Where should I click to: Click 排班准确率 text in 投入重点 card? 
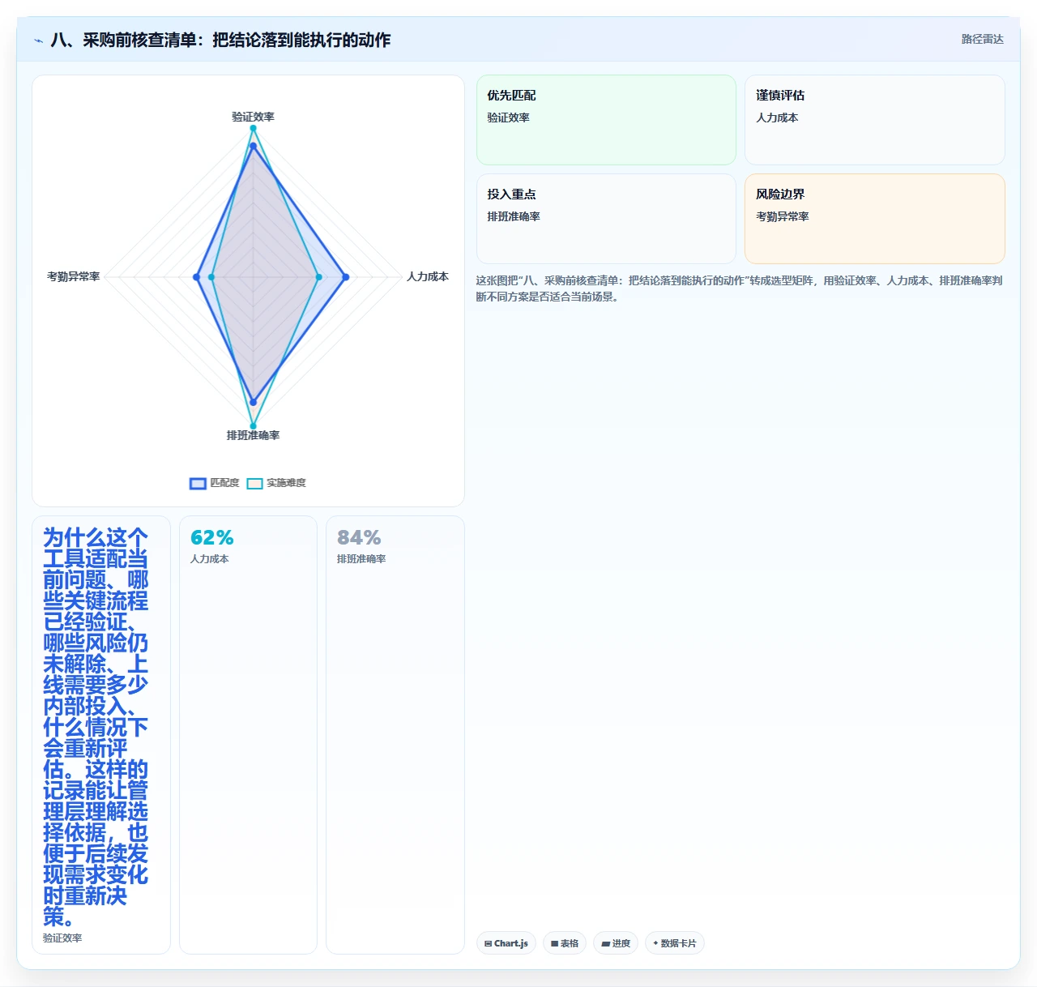click(x=514, y=216)
